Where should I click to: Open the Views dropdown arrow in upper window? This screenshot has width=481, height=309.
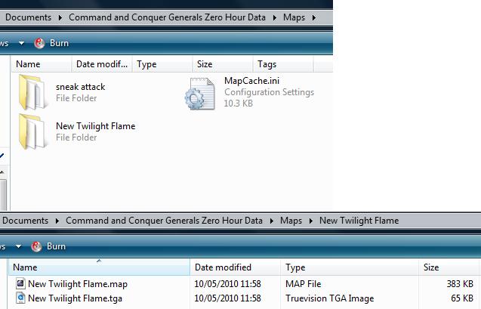tap(21, 43)
